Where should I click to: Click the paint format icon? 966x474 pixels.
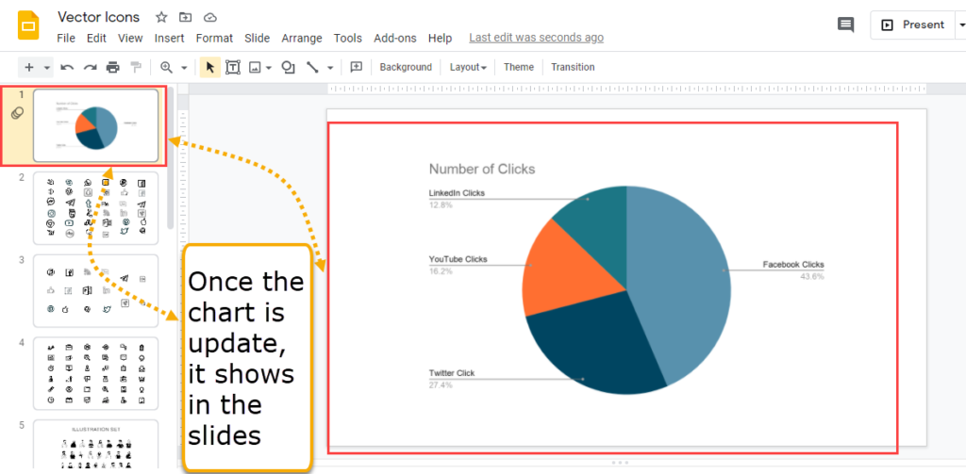coord(136,68)
